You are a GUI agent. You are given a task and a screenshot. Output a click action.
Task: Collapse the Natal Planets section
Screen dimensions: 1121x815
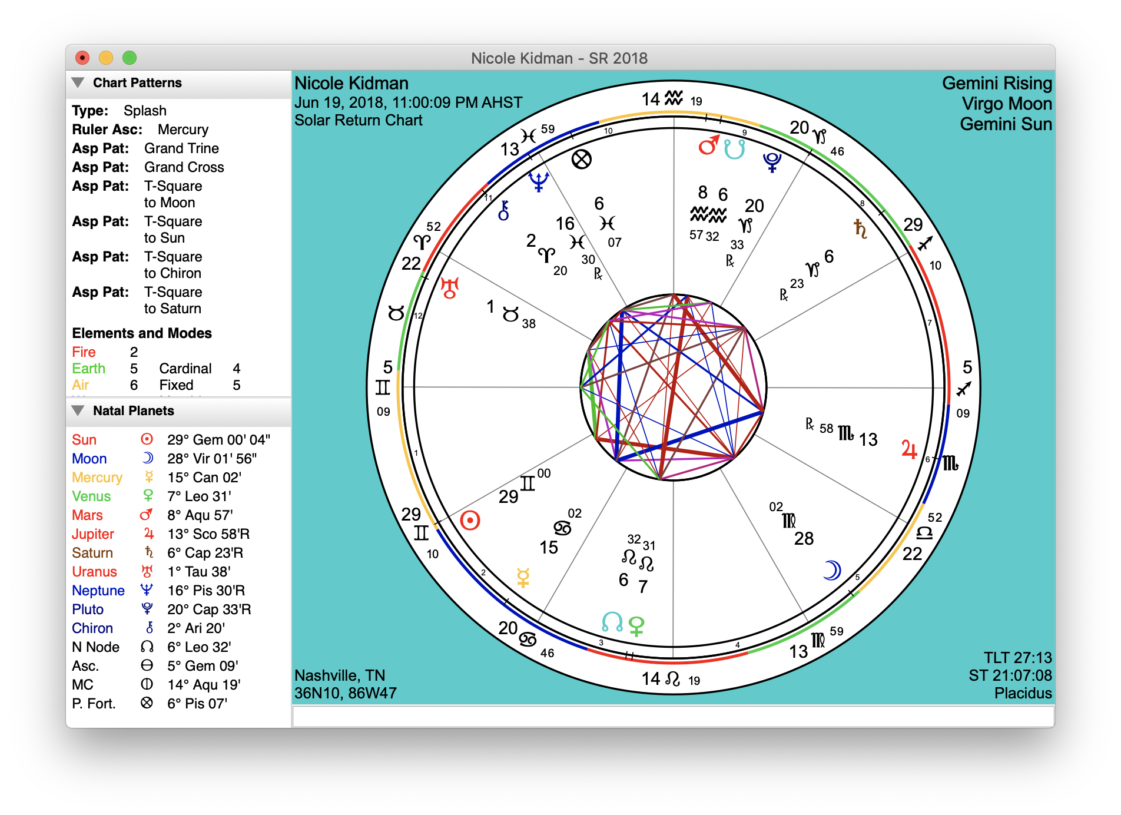tap(78, 411)
